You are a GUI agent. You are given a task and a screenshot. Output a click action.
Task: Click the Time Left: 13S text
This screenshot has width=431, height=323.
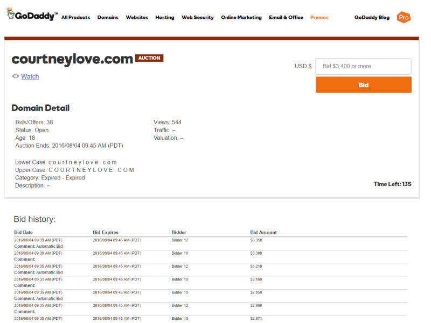(393, 184)
